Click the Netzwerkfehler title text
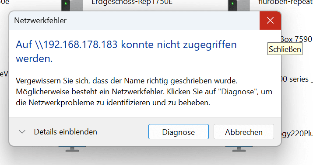 click(40, 21)
